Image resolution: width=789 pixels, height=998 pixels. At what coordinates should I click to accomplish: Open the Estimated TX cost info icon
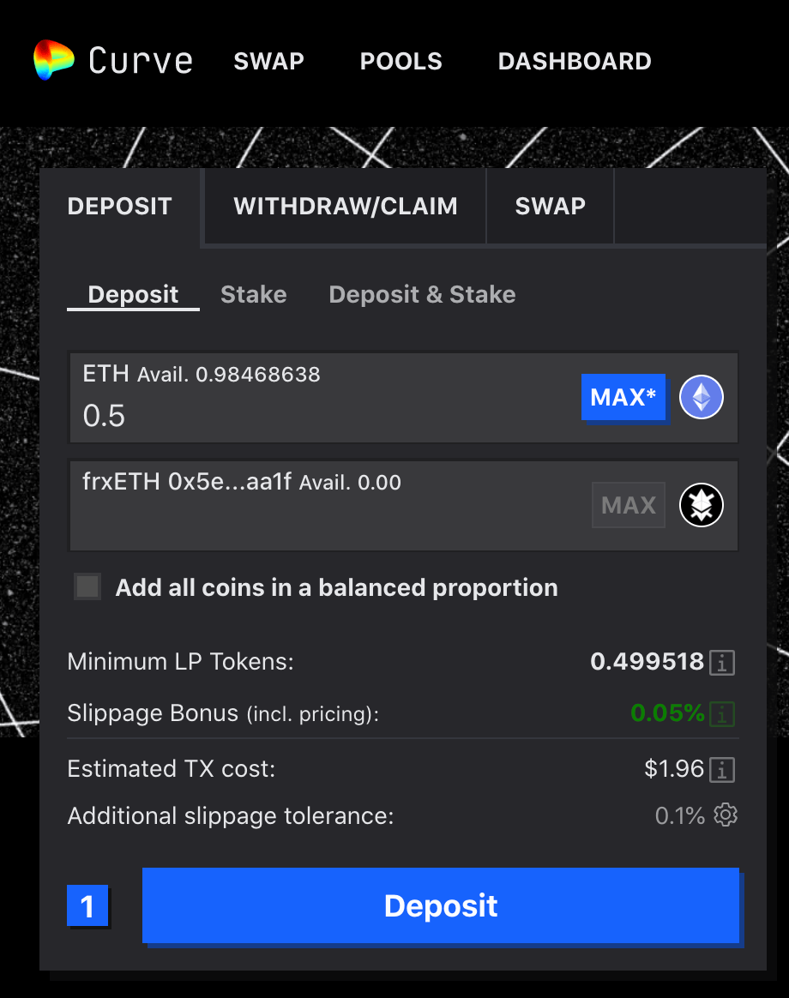click(722, 769)
